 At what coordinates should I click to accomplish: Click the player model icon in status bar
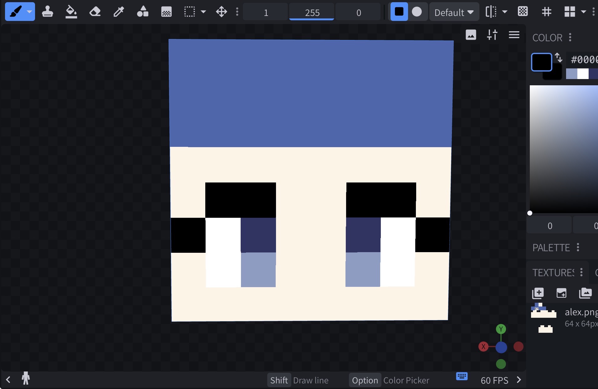26,378
